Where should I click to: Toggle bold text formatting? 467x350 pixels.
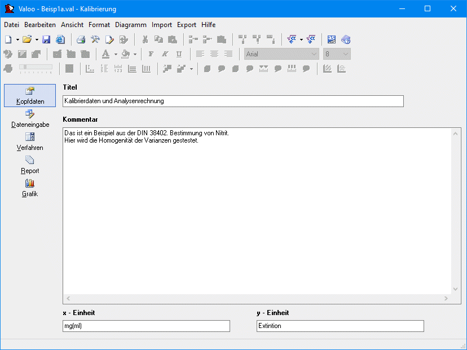(x=151, y=54)
